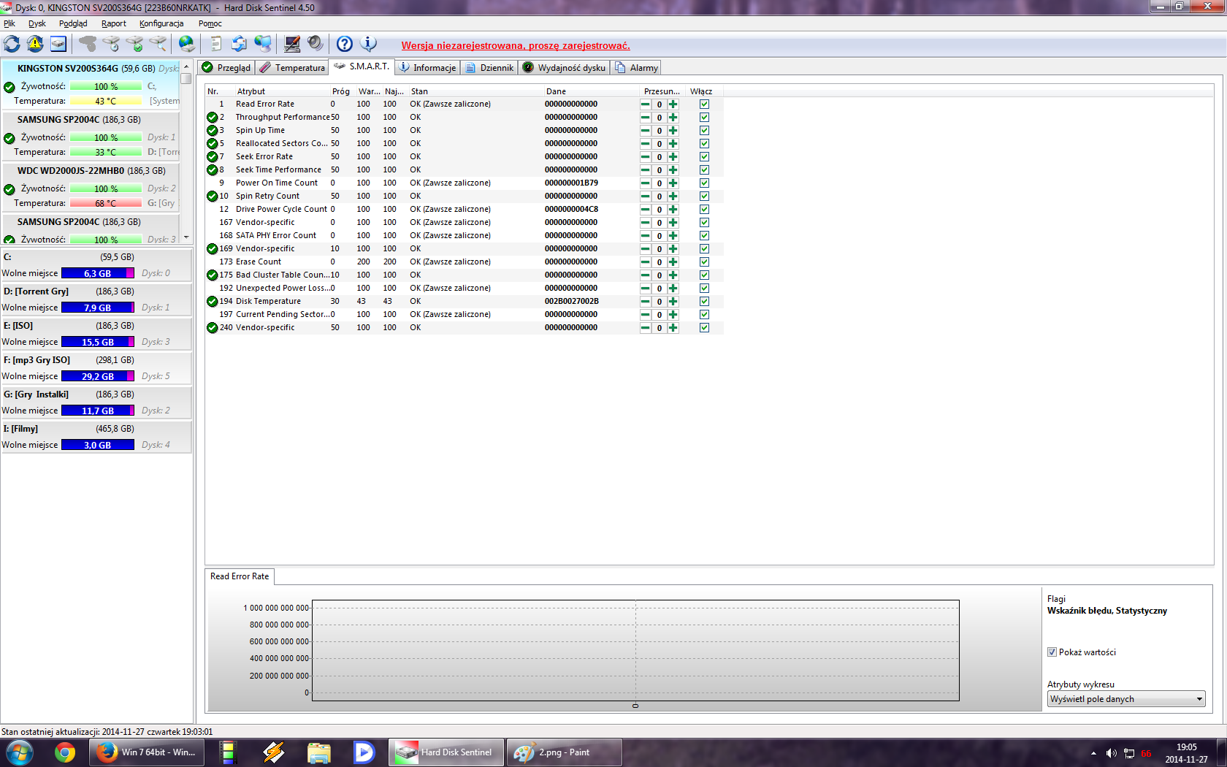
Task: Select the Read Error Rate chart tab
Action: (x=240, y=576)
